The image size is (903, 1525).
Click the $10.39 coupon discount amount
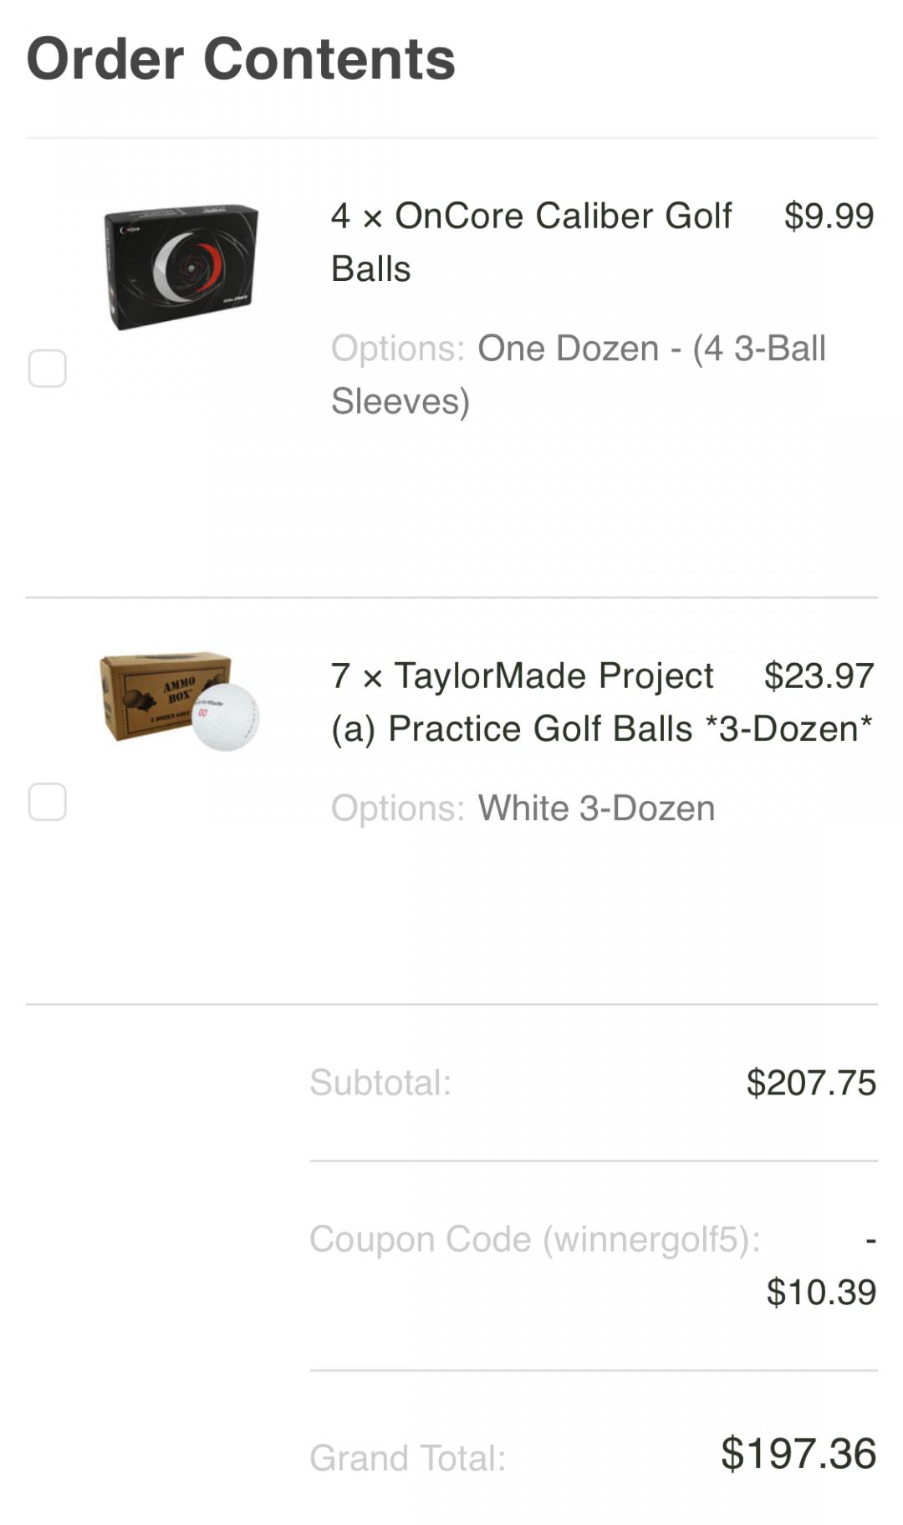821,1292
